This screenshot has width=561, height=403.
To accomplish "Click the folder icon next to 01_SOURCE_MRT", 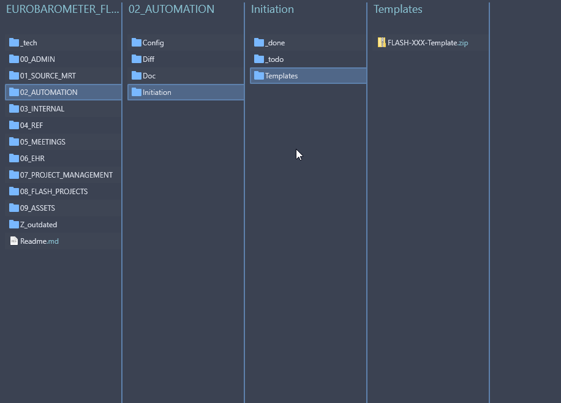I will (14, 75).
